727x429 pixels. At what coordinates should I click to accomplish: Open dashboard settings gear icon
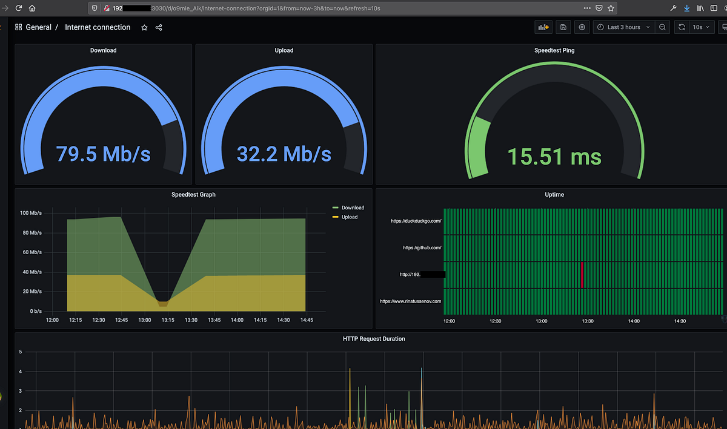582,27
